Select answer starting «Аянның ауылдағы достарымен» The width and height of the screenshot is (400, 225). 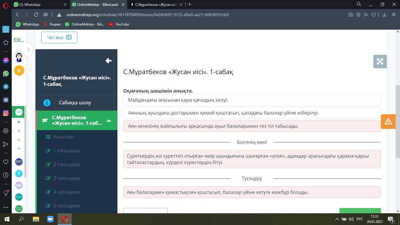(x=252, y=113)
